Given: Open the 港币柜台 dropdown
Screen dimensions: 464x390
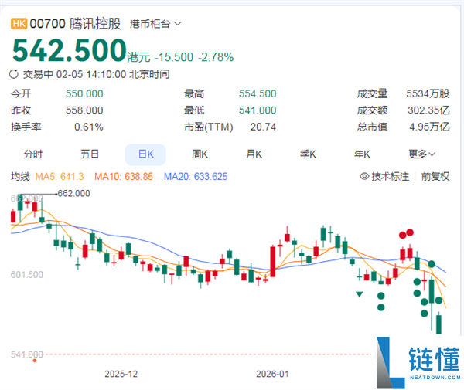Looking at the screenshot, I should [155, 24].
